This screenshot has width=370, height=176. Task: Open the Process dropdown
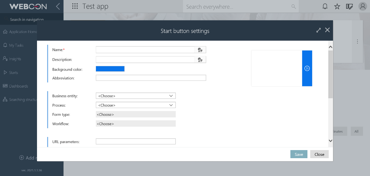coord(136,105)
